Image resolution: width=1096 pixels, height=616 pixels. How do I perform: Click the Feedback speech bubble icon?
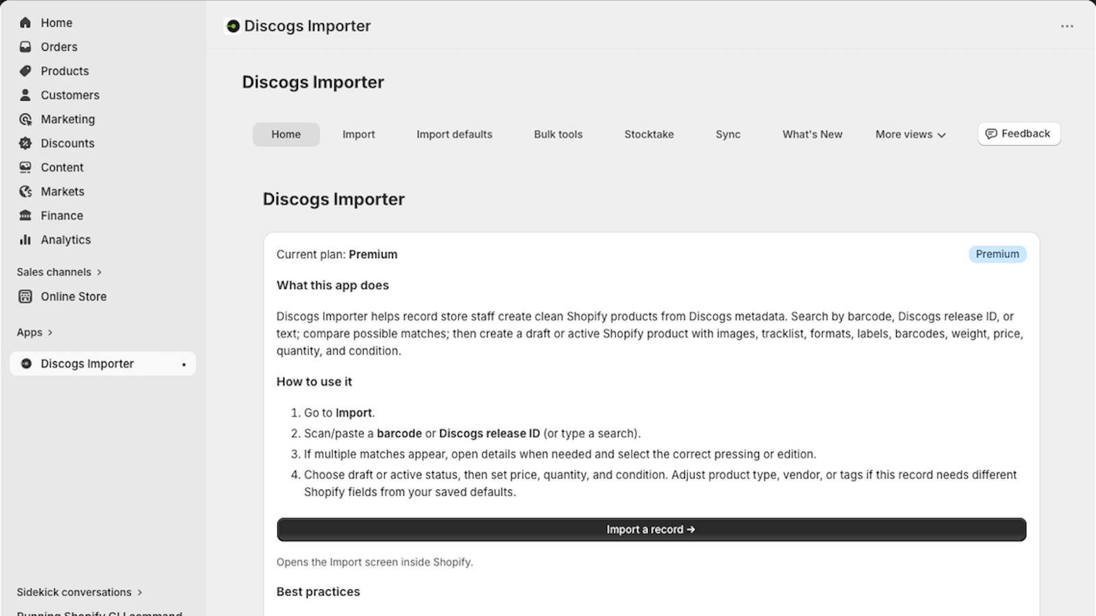pyautogui.click(x=991, y=133)
